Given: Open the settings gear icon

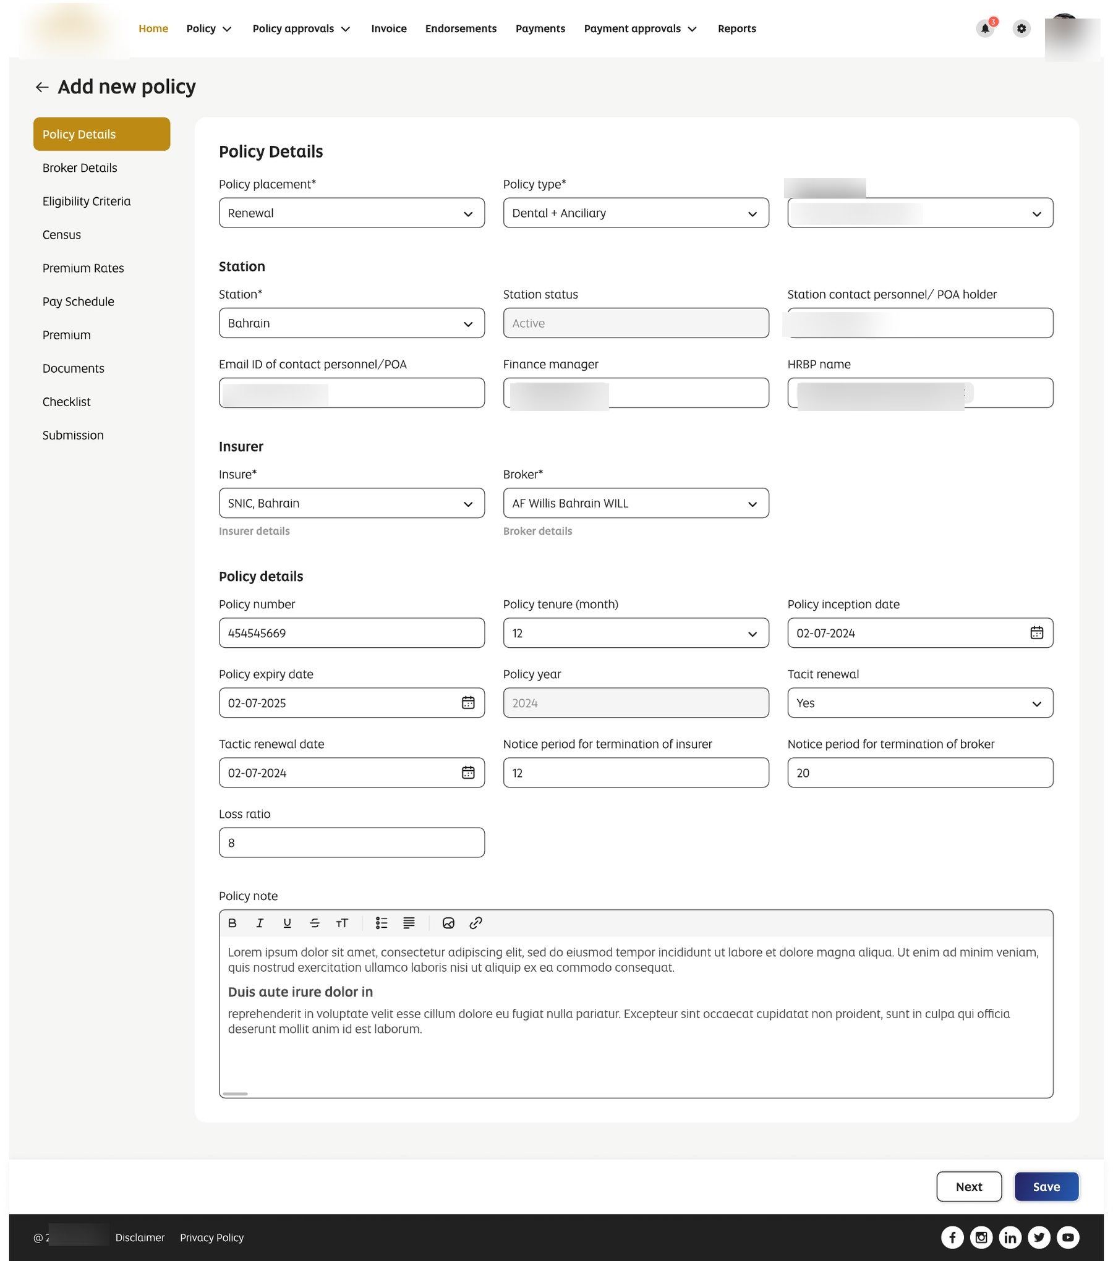Looking at the screenshot, I should click(1021, 28).
